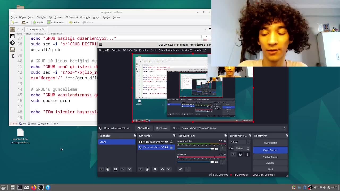
Task: Add a new source in the Kaynaklar panel
Action: point(141,169)
